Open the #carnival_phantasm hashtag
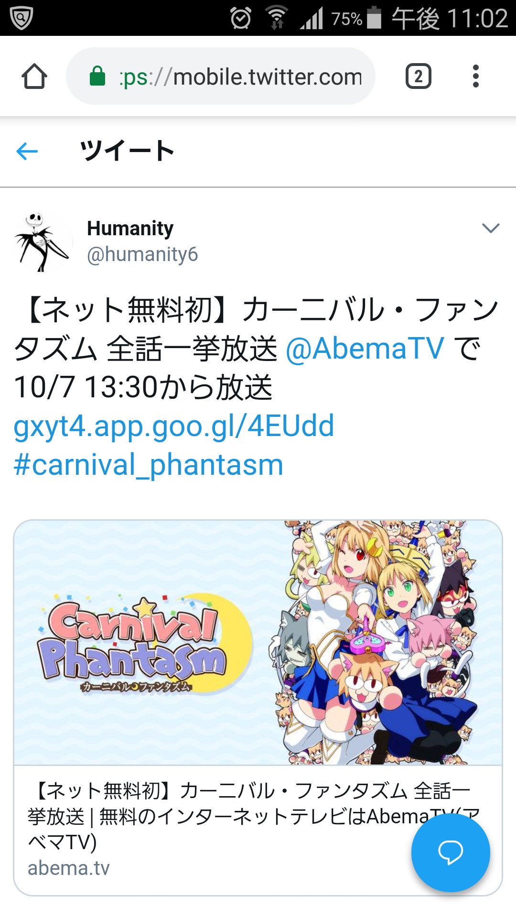Viewport: 516px width, 918px height. [149, 465]
